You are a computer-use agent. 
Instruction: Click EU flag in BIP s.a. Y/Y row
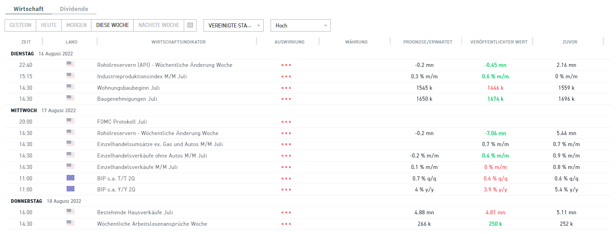(x=70, y=189)
